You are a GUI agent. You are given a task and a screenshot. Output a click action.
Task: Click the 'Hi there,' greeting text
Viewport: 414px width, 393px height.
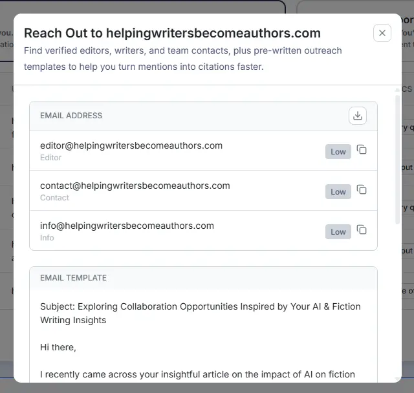pyautogui.click(x=58, y=347)
